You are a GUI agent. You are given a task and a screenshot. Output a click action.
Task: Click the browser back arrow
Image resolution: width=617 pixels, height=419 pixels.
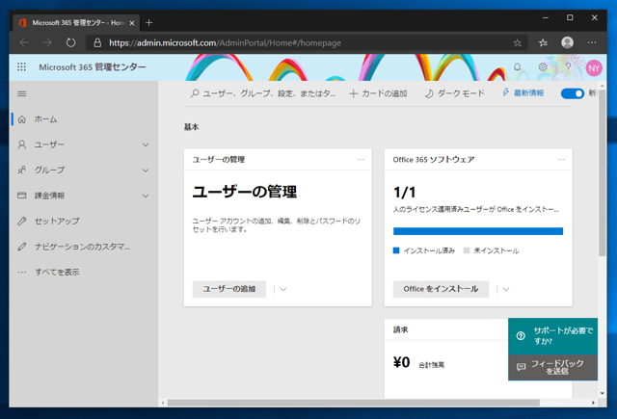(24, 42)
